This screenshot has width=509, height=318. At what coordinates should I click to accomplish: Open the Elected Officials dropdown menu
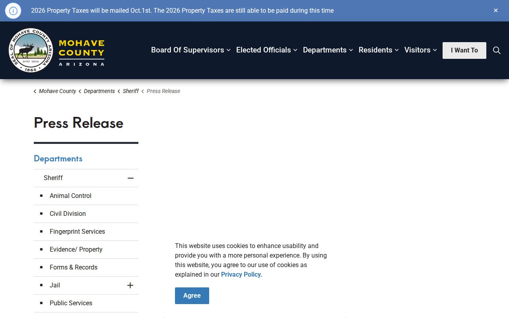point(267,50)
